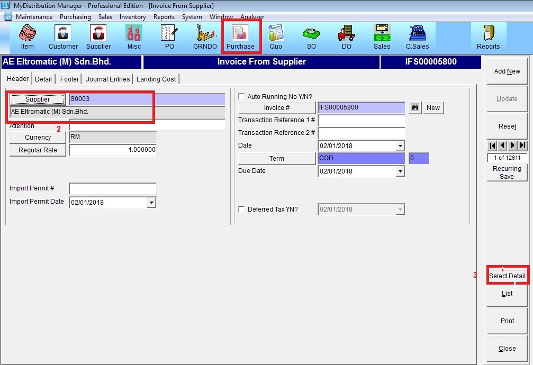Click the Reports toolbar icon
Viewport: 533px width, 365px height.
[488, 37]
